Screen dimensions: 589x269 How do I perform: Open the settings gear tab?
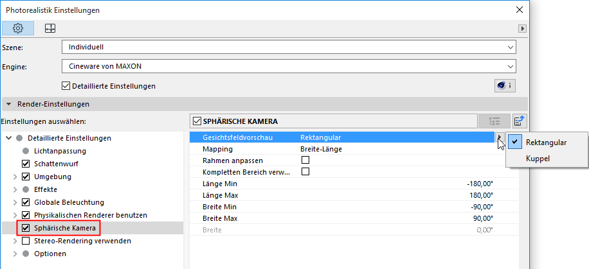point(18,28)
